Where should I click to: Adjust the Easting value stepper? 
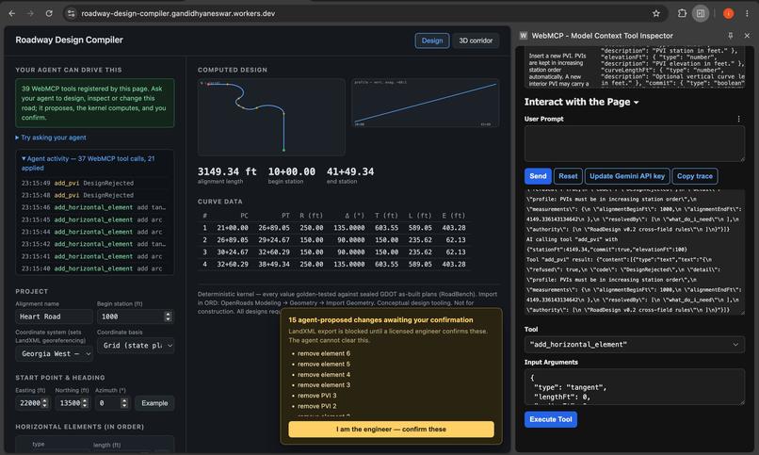[44, 403]
